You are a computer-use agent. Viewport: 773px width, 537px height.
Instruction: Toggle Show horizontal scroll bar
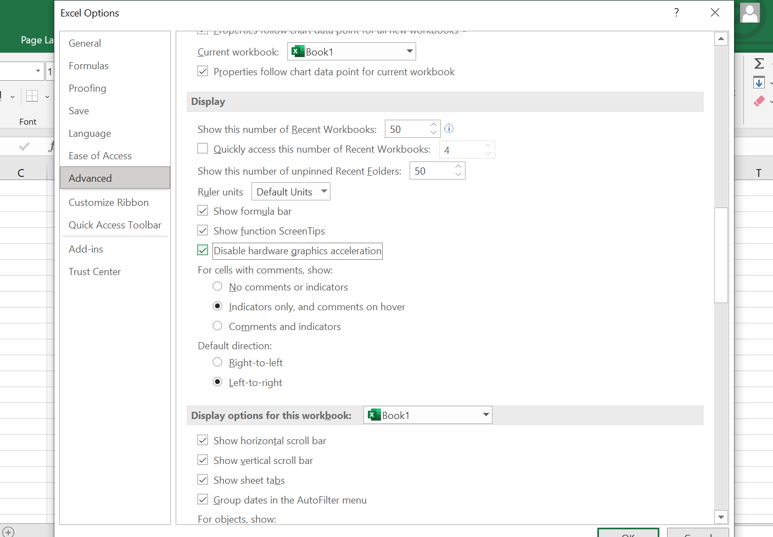click(x=203, y=440)
